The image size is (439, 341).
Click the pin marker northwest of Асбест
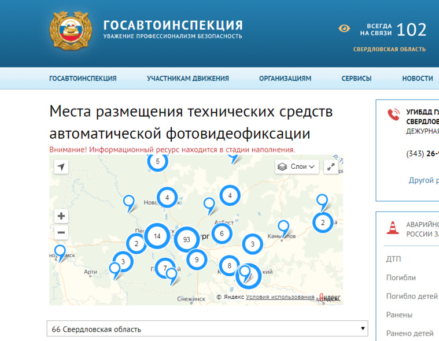[209, 204]
